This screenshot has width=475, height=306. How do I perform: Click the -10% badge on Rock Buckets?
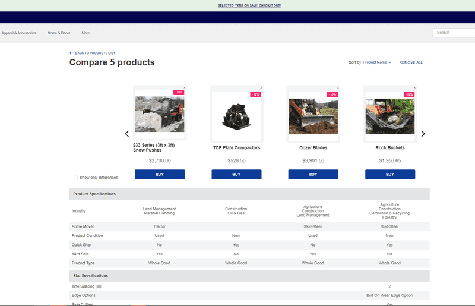(x=409, y=94)
